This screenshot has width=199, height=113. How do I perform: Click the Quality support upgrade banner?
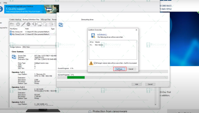(x=32, y=9)
